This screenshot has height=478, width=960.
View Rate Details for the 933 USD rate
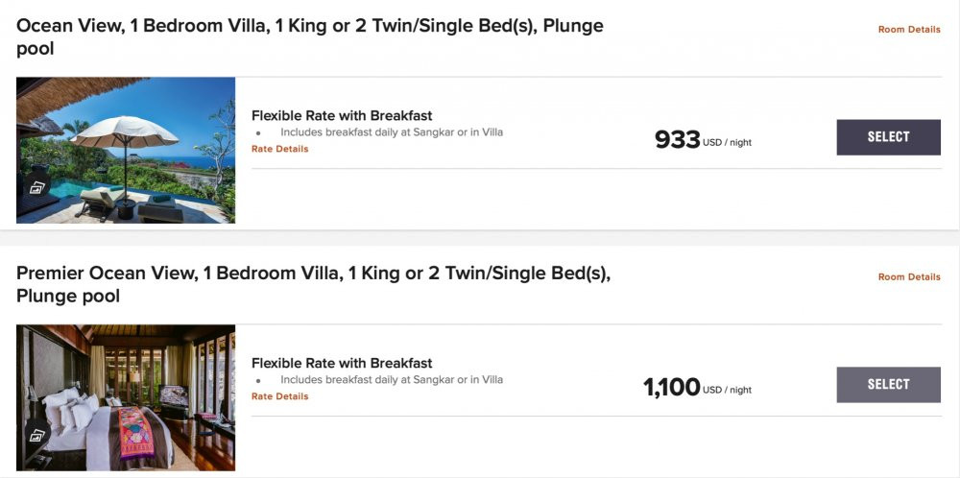[279, 149]
